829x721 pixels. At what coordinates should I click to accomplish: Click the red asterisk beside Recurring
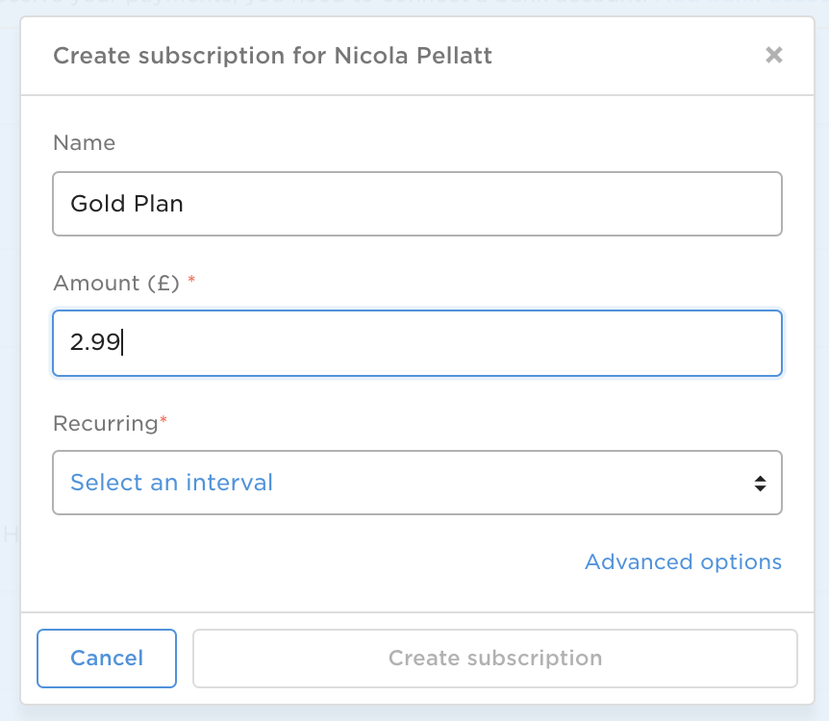tap(163, 422)
